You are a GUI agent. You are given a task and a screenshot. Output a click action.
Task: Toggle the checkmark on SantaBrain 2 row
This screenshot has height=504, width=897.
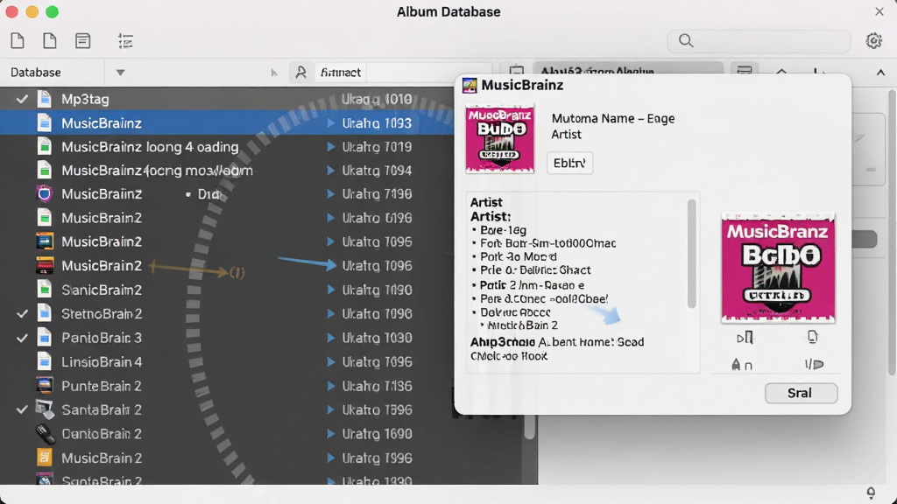[22, 409]
